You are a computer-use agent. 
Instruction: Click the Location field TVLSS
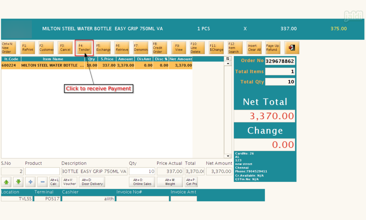point(17,199)
